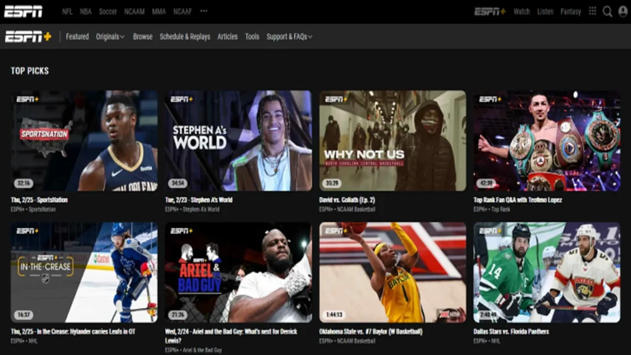This screenshot has height=355, width=631.
Task: Open the Stephen A's World video thumbnail
Action: tap(238, 141)
